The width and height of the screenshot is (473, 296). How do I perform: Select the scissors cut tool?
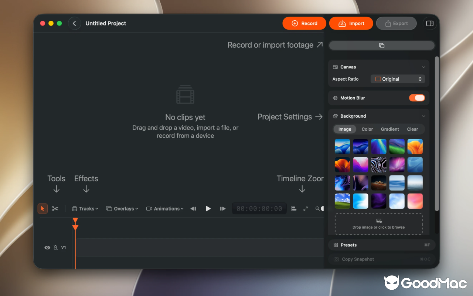tap(55, 209)
